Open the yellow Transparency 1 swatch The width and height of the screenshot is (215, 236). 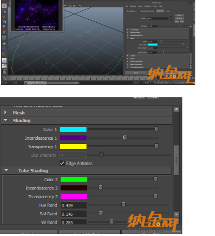(x=73, y=146)
